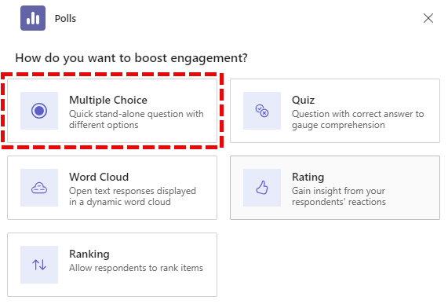Pick the Word Cloud title
448x304 pixels.
pyautogui.click(x=99, y=177)
